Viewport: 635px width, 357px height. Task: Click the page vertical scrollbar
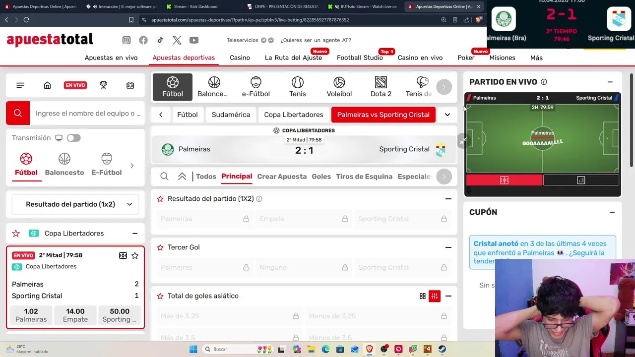[632, 120]
